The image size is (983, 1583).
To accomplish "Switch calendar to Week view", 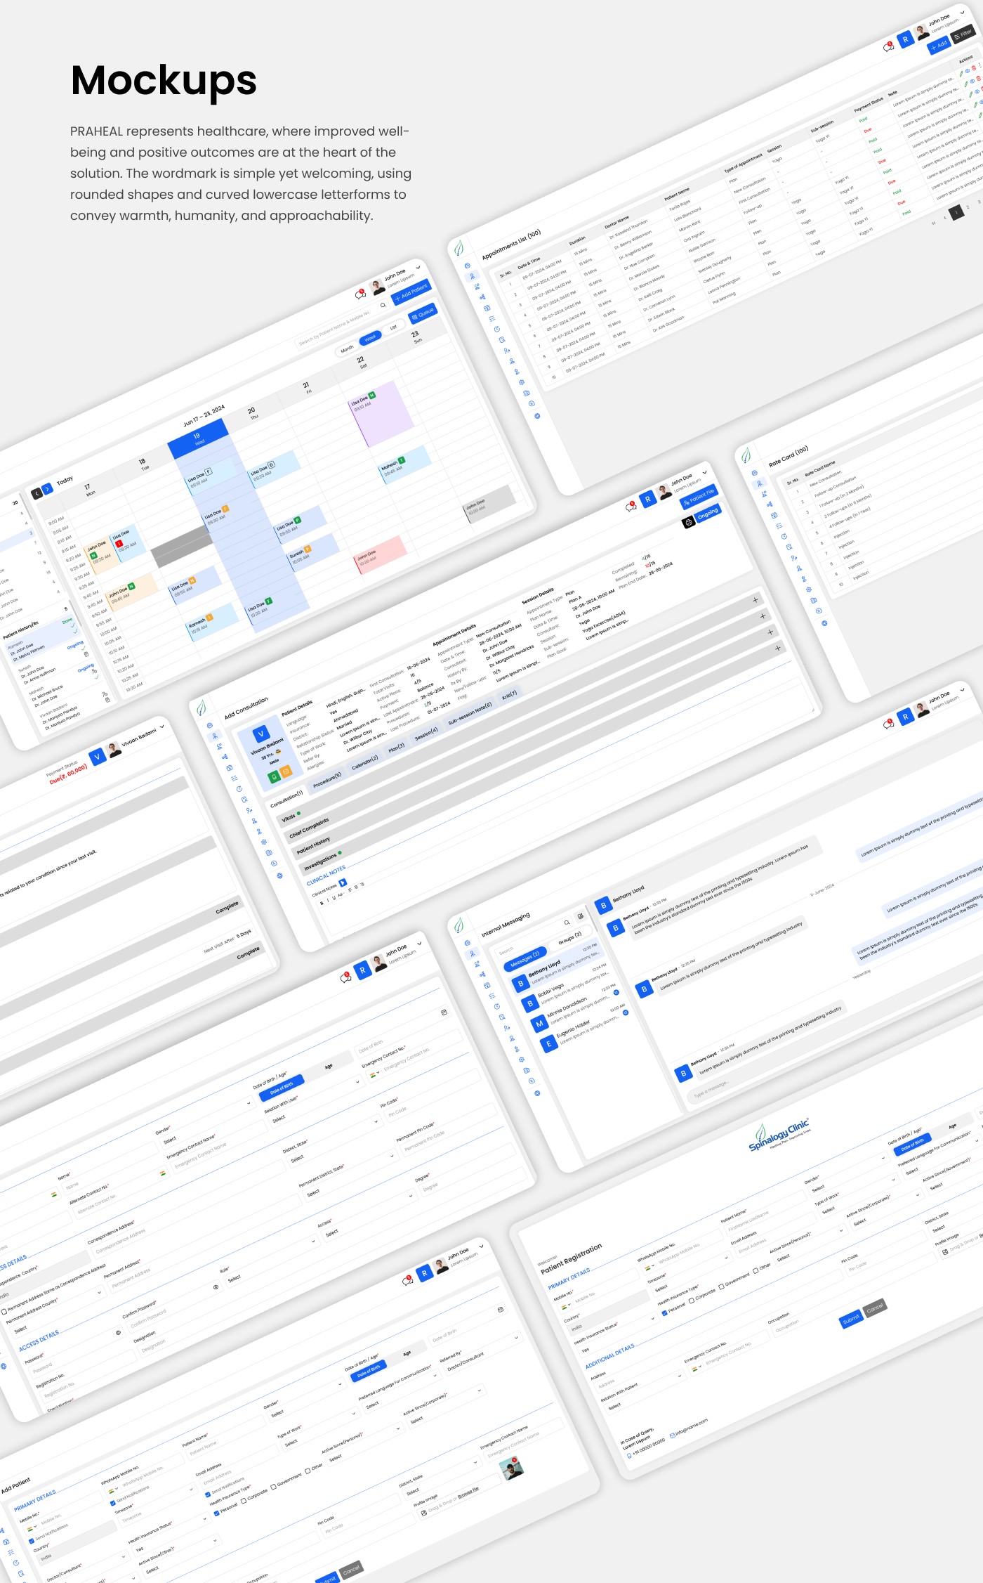I will (x=370, y=338).
